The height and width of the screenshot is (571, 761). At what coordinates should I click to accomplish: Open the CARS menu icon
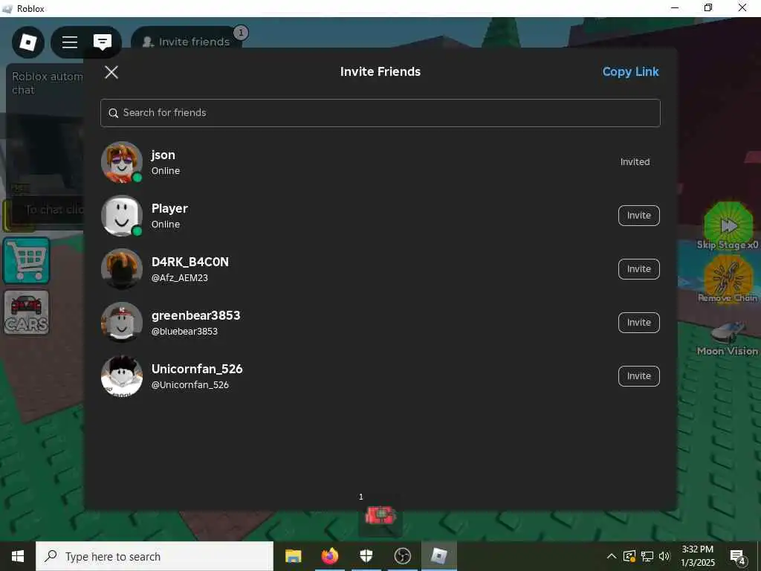[26, 313]
